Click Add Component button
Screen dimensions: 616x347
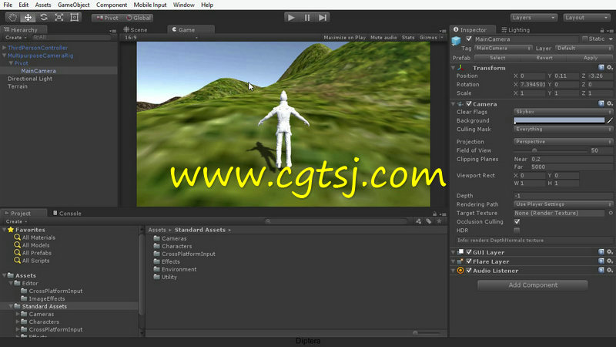coord(533,285)
